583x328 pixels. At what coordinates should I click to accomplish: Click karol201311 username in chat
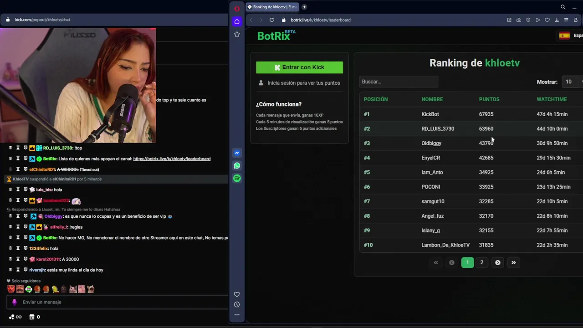[48, 259]
